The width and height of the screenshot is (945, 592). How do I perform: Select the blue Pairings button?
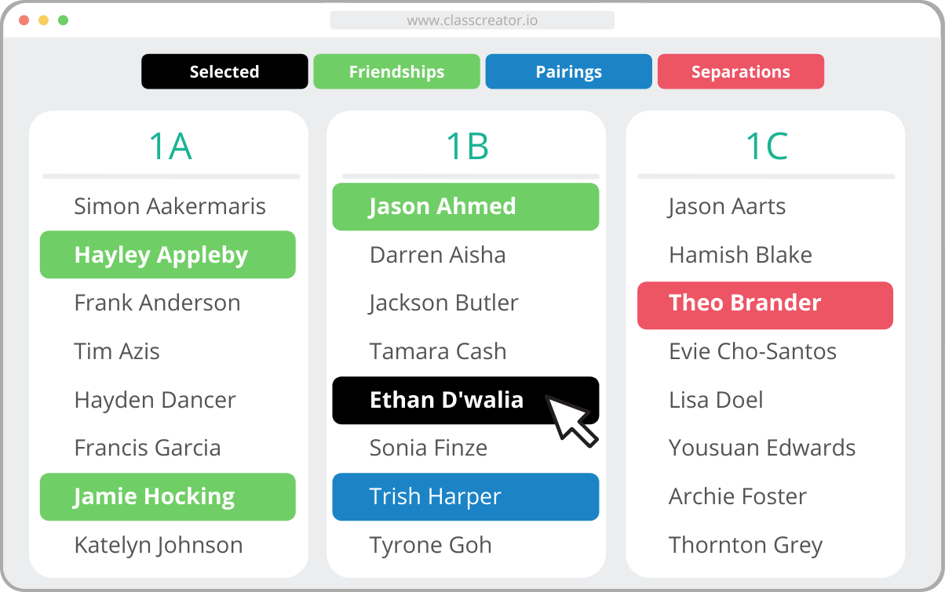[x=568, y=71]
